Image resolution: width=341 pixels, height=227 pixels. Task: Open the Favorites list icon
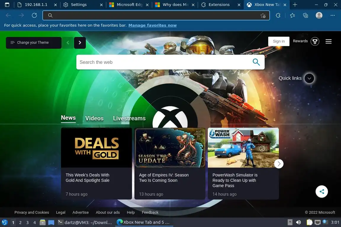[x=292, y=15]
